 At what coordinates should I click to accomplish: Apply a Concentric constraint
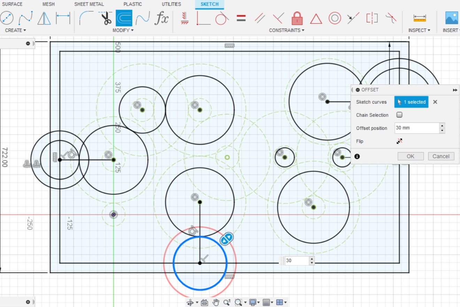(334, 18)
